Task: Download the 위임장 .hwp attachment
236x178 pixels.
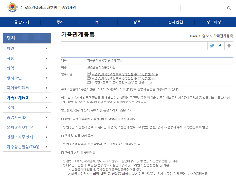Action: coord(125,74)
